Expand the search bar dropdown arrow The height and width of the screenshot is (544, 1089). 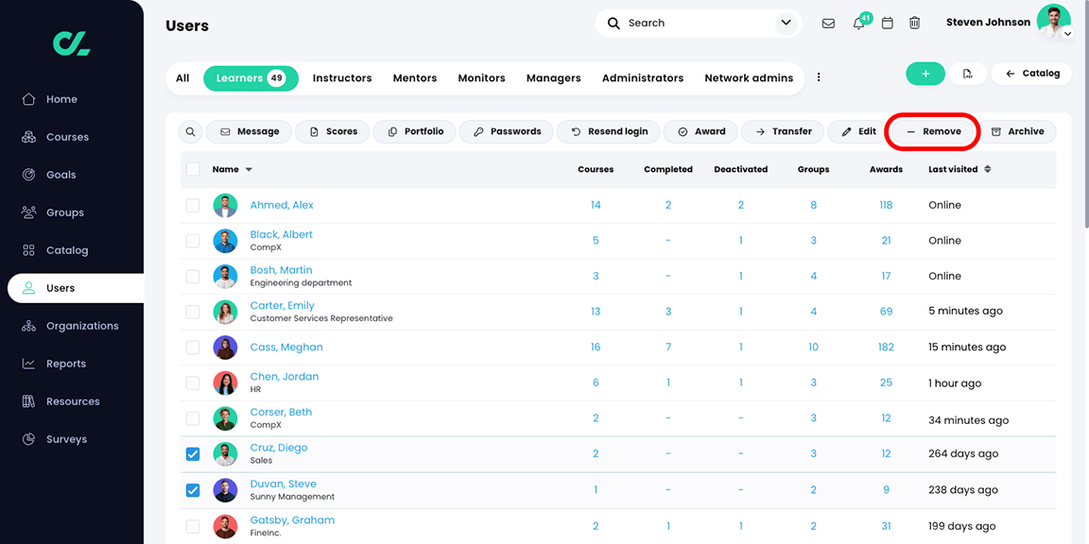[785, 23]
